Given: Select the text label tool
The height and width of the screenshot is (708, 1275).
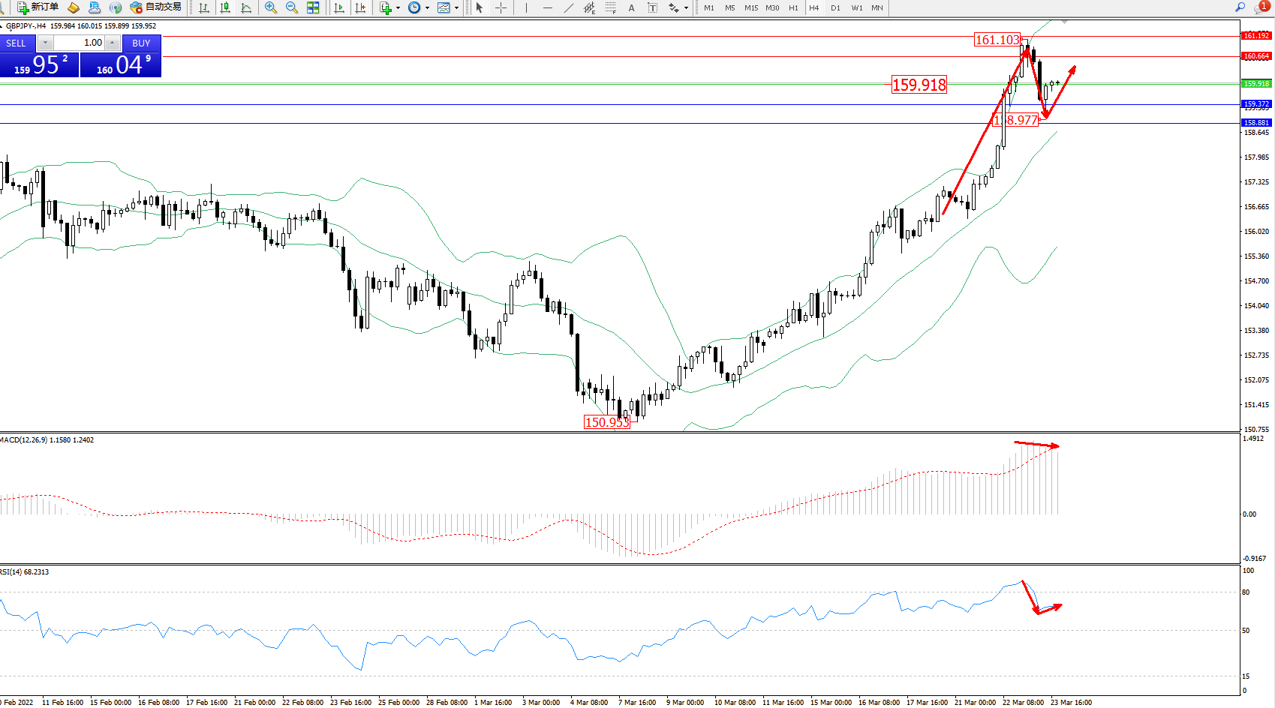Looking at the screenshot, I should [631, 7].
